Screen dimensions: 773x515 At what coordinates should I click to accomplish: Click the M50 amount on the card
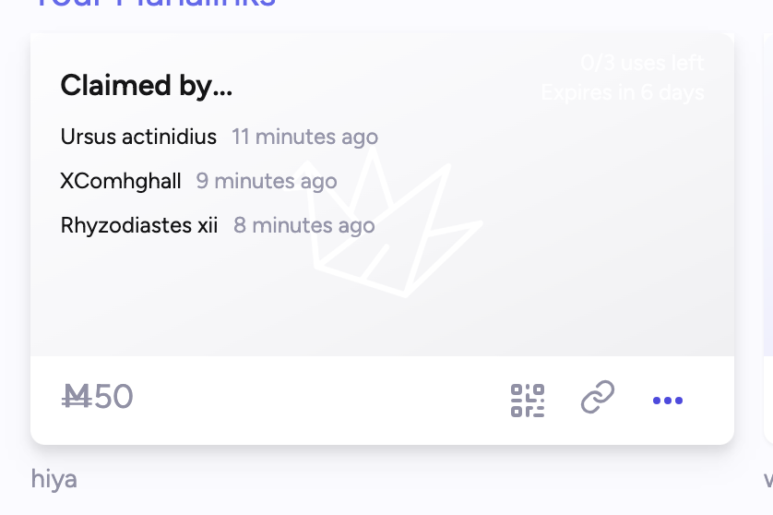pyautogui.click(x=97, y=397)
